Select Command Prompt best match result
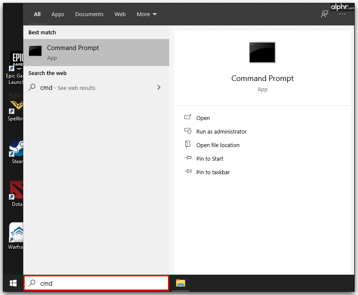This screenshot has width=358, height=295. (96, 53)
